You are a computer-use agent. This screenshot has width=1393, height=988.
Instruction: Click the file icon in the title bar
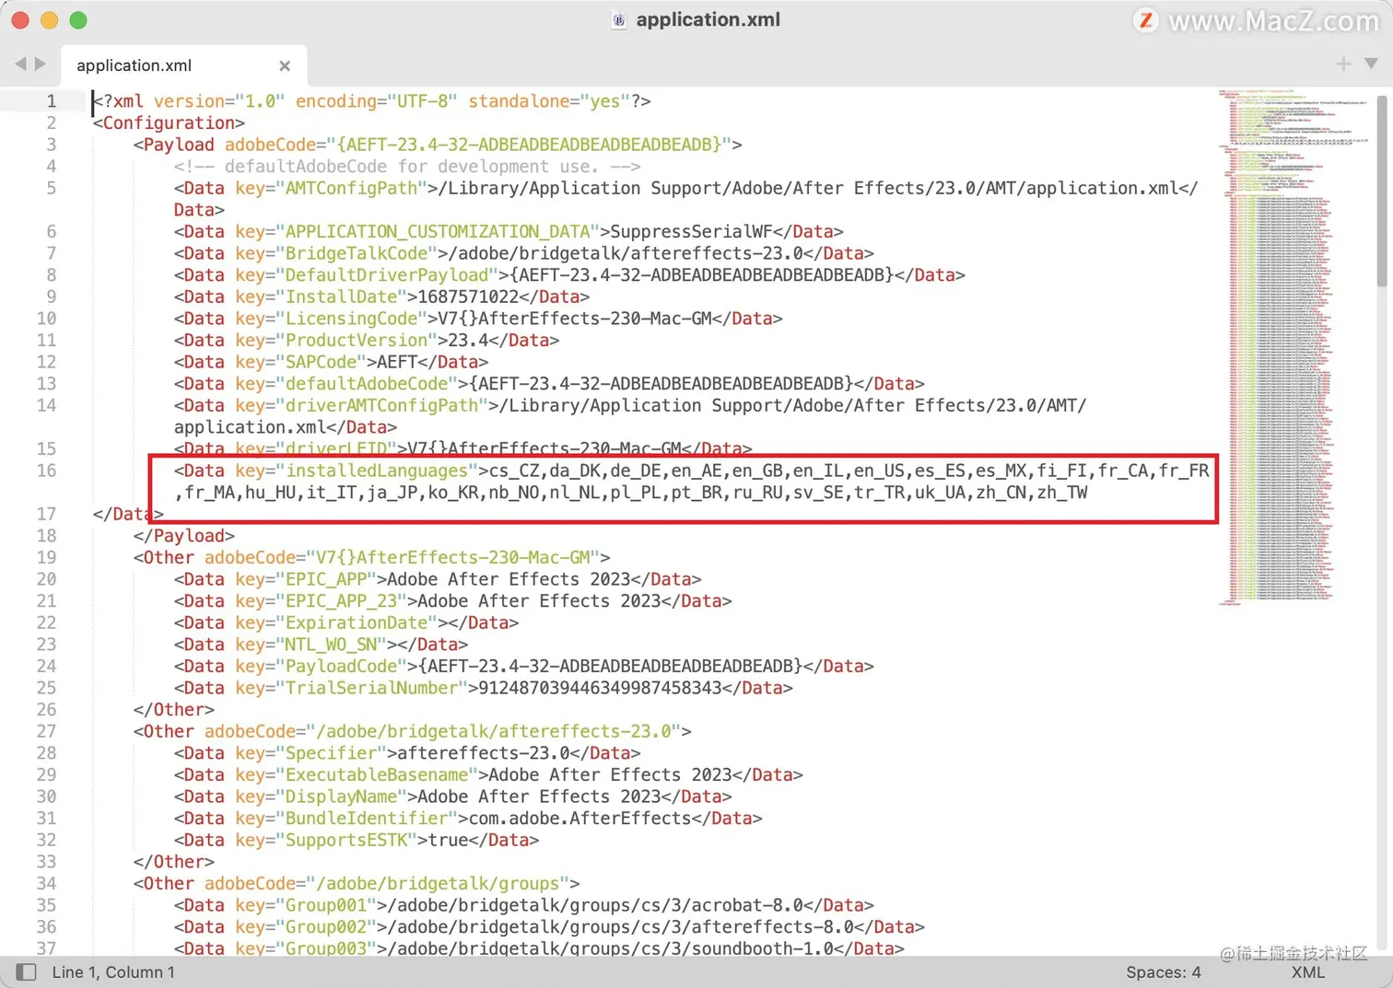point(619,20)
